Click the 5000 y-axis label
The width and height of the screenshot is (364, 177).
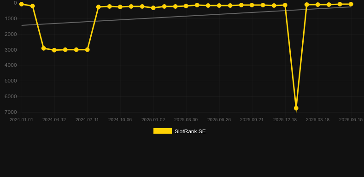(11, 81)
